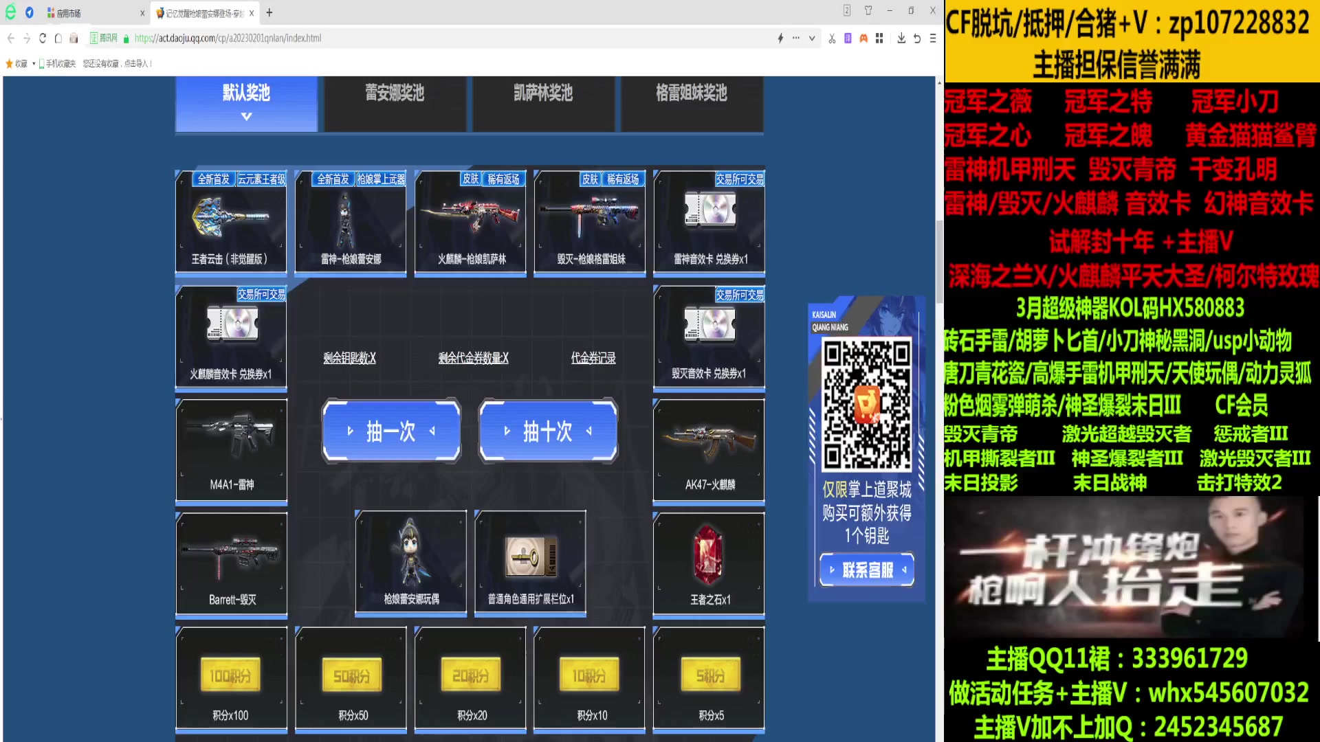The height and width of the screenshot is (742, 1320).
Task: Click the 枪娘蕾安娜玩偶 prize card
Action: 411,563
